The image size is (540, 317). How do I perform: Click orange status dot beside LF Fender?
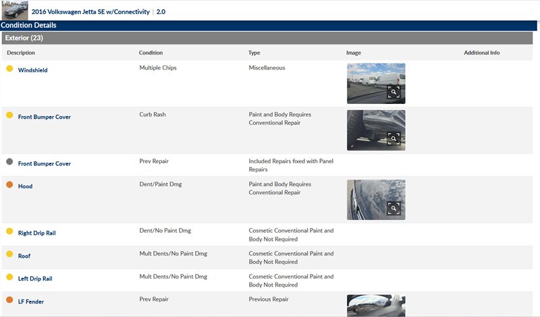pos(9,299)
